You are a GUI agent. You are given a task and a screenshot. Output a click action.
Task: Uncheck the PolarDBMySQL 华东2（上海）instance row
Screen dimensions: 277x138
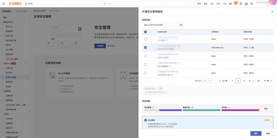pyautogui.click(x=145, y=47)
